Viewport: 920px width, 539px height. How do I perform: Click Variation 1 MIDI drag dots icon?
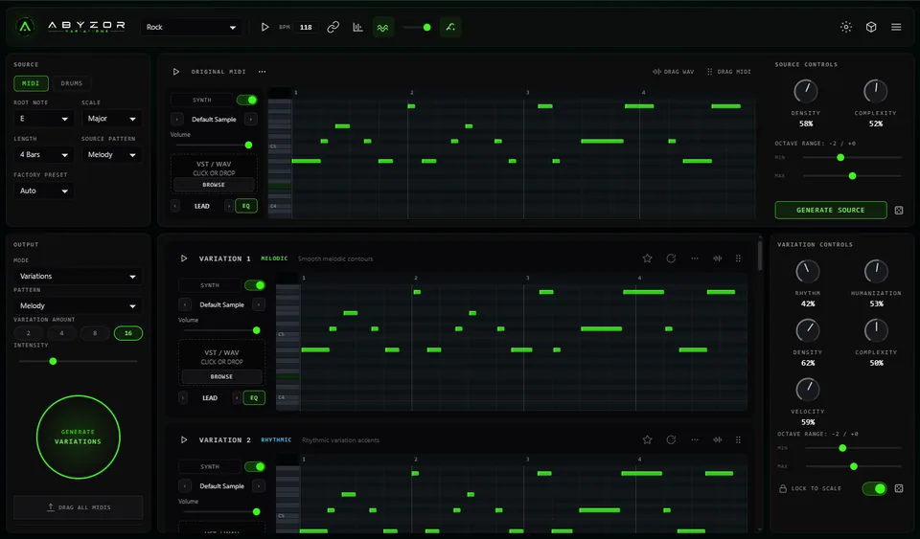[738, 258]
